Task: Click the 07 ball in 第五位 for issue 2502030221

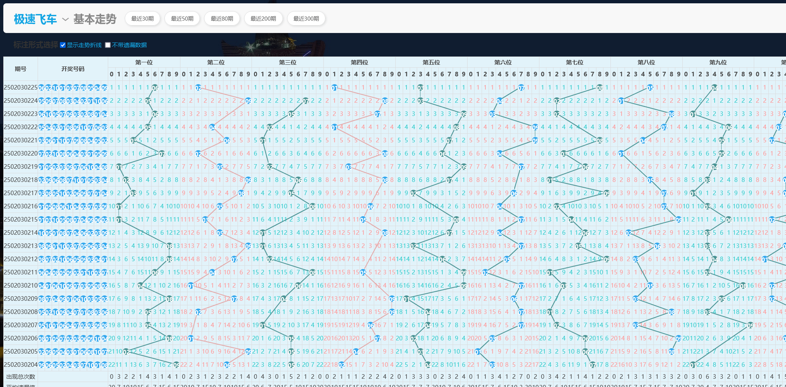Action: pyautogui.click(x=449, y=140)
